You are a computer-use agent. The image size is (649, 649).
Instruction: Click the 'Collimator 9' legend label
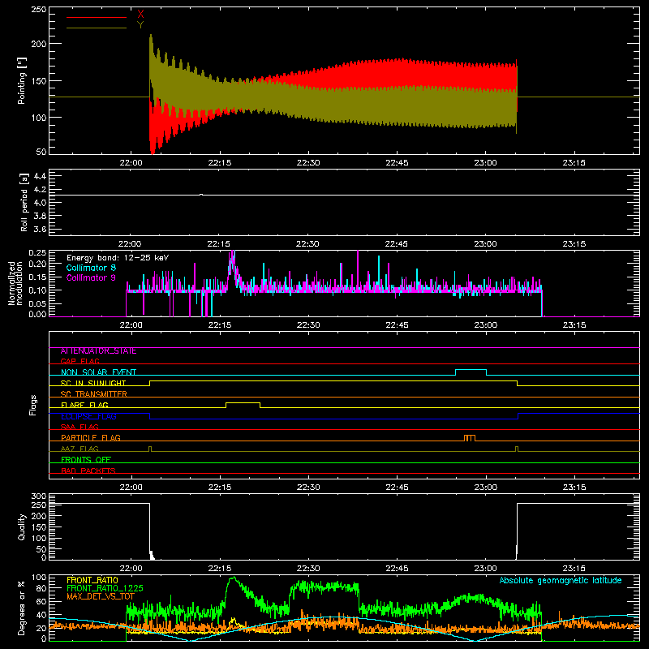(x=91, y=277)
